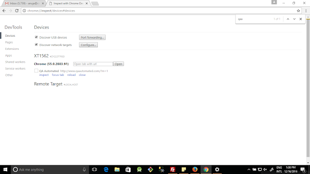Image resolution: width=310 pixels, height=174 pixels.
Task: Open Action Center notifications icon
Action: pos(303,170)
